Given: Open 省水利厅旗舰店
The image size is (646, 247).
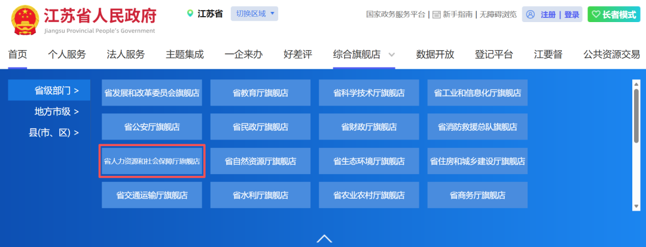Looking at the screenshot, I should (x=260, y=195).
